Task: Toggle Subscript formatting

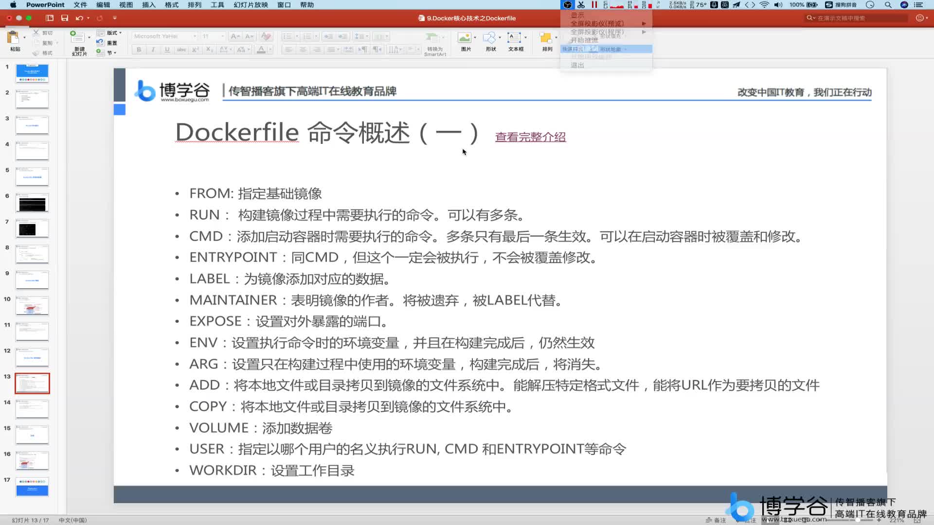Action: (210, 50)
